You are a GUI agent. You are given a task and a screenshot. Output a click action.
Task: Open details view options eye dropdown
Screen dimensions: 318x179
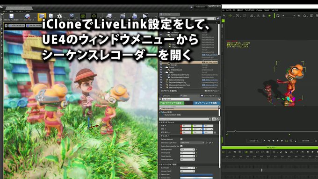tap(217, 119)
